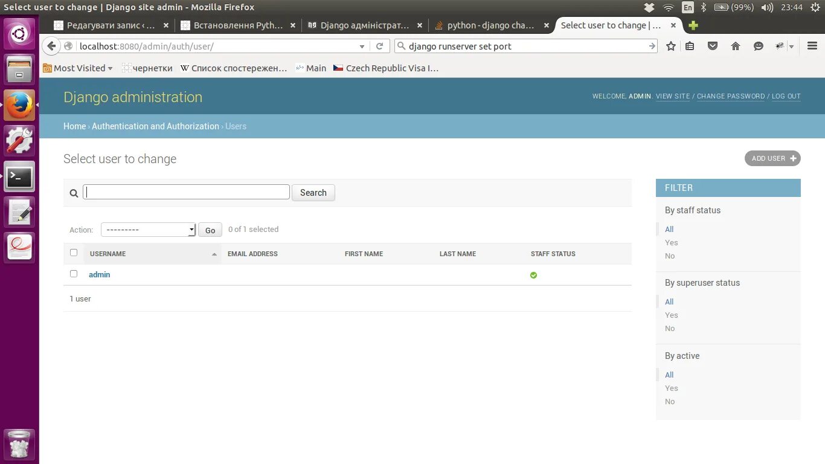This screenshot has width=825, height=464.
Task: Open the Dropbox tray indicator
Action: [x=649, y=7]
